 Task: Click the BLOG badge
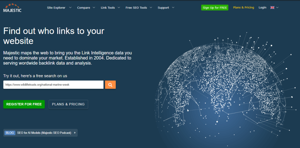(x=10, y=133)
